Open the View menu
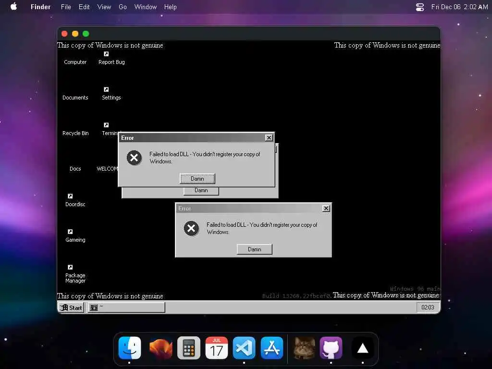Screen dimensions: 492x369 [104, 7]
